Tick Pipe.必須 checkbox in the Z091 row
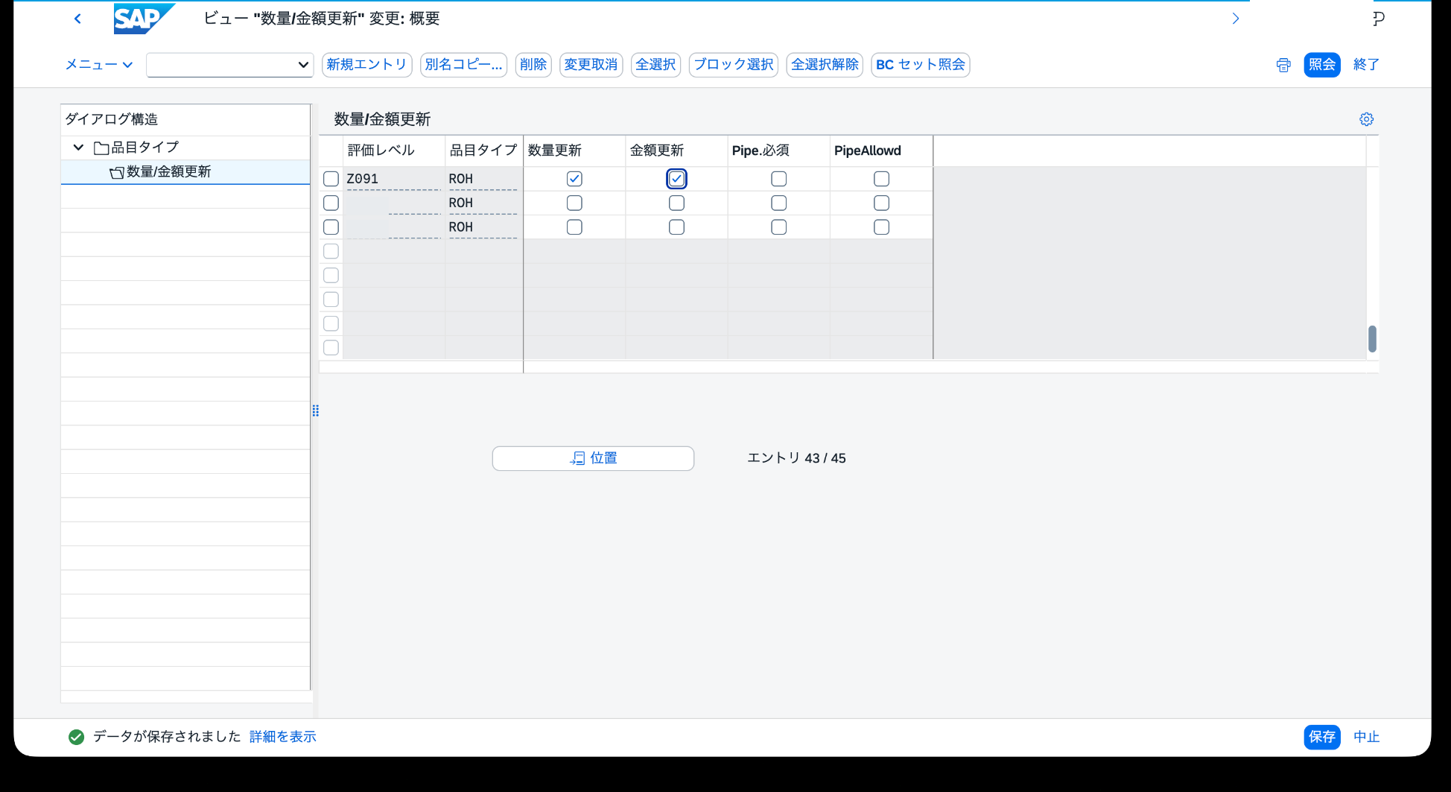The image size is (1451, 792). (x=778, y=179)
